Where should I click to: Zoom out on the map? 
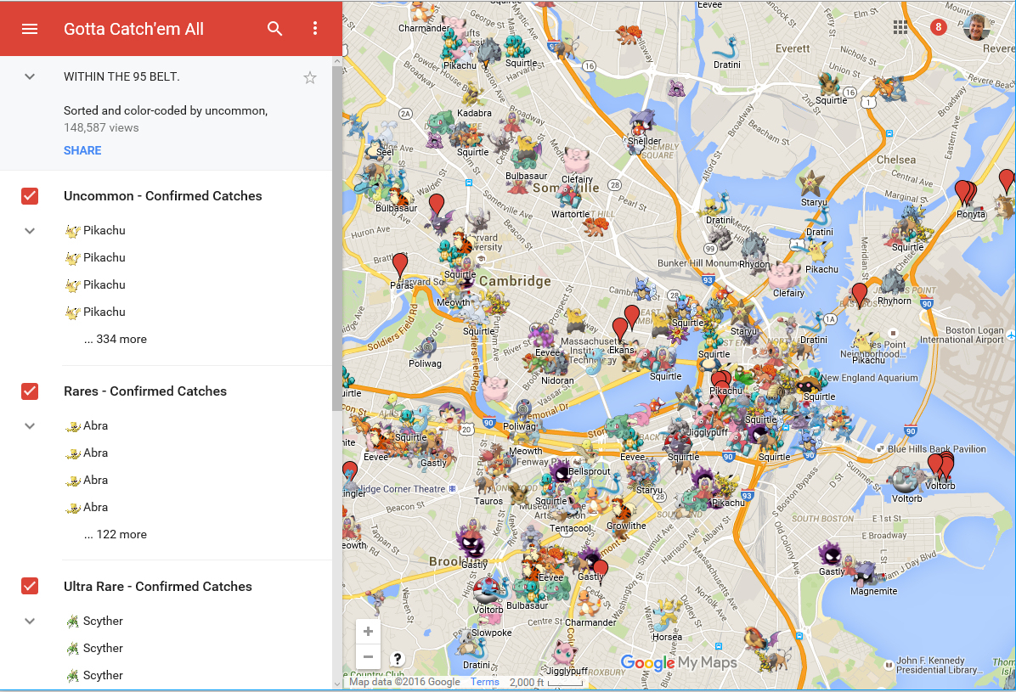coord(368,656)
